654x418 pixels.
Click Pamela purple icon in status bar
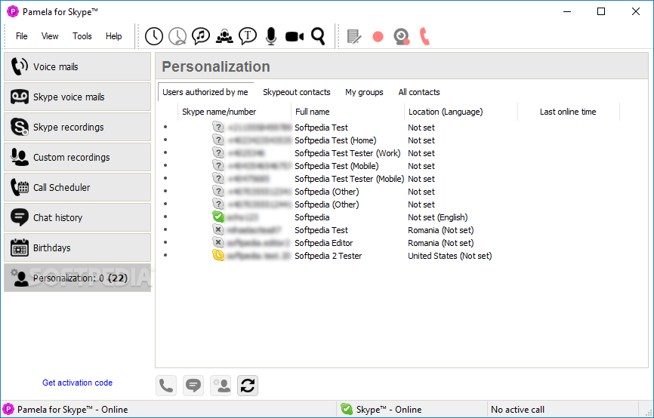click(8, 409)
